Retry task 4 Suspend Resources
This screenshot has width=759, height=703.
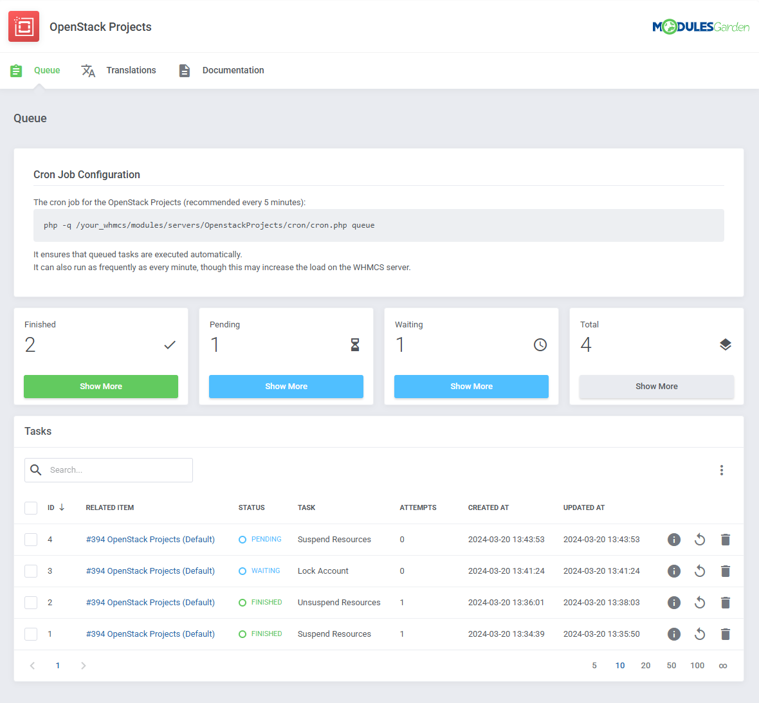tap(699, 540)
